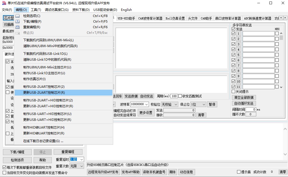Enable HEX checkbox for row 10
The image size is (288, 177).
click(277, 81)
